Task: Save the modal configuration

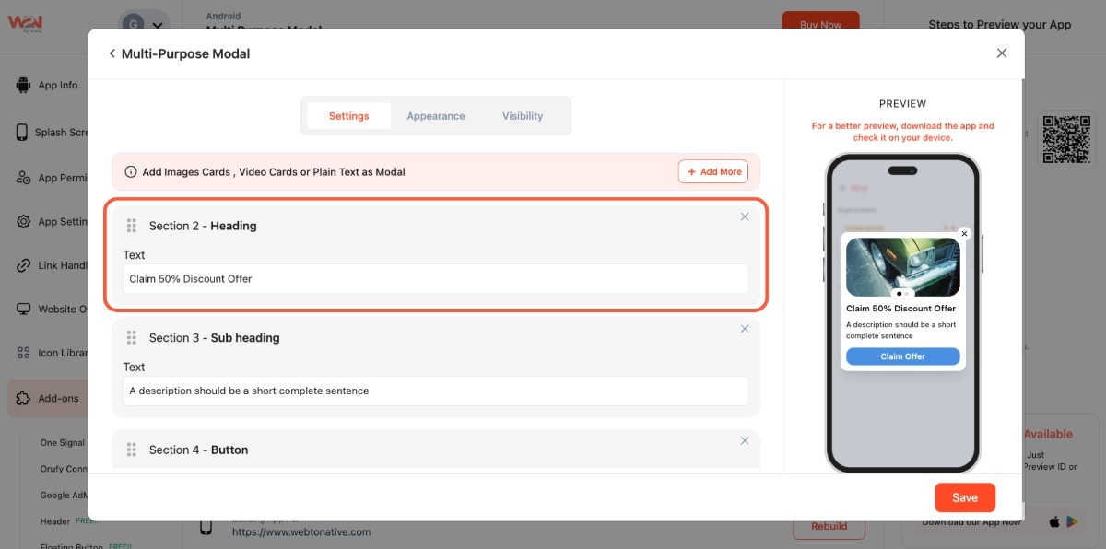Action: 965,497
